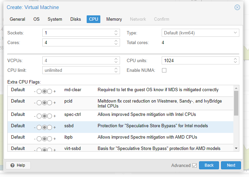Select the right radio for pcid flag
This screenshot has width=249, height=177.
click(x=49, y=103)
